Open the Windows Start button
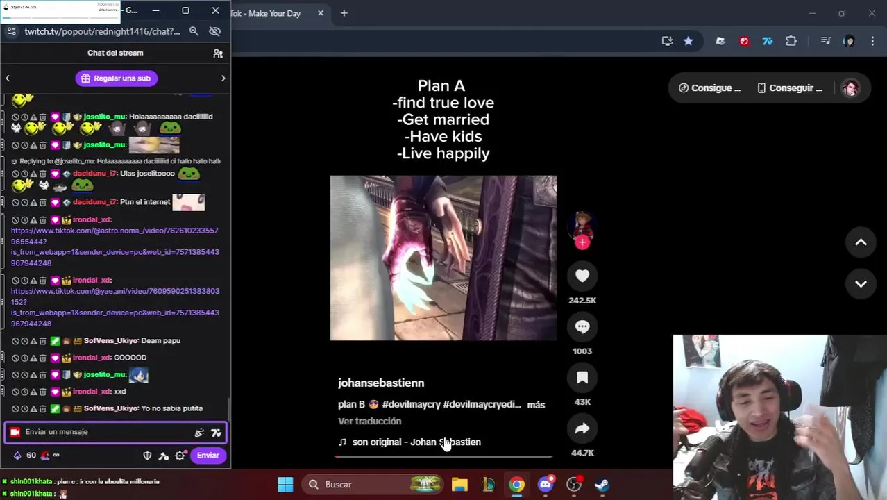Screen dimensions: 887x500 tap(285, 485)
